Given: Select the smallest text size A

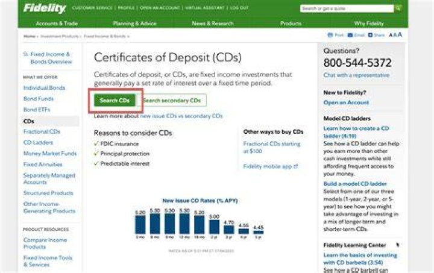Looking at the screenshot, I should coord(391,35).
